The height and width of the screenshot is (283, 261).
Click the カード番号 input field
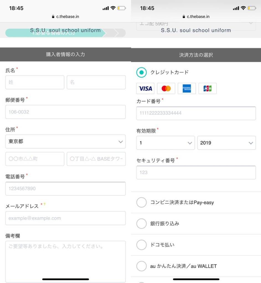[196, 113]
